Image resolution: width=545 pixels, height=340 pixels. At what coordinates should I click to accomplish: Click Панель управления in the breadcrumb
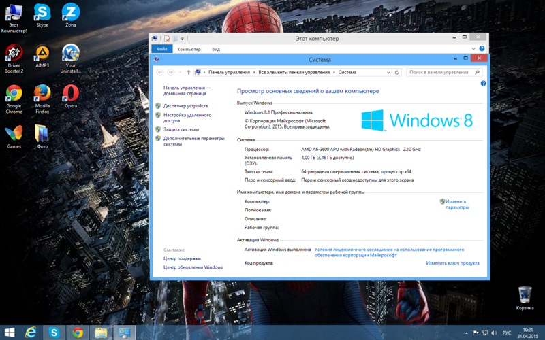click(x=229, y=72)
